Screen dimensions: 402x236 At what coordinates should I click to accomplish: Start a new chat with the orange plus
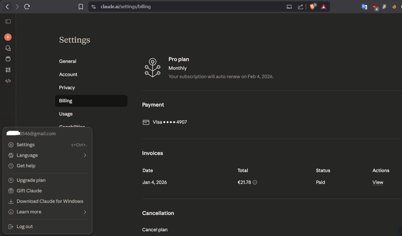pyautogui.click(x=8, y=37)
